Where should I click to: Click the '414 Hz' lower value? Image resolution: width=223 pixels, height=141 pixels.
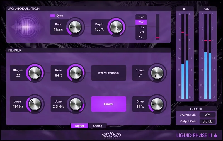click(18, 106)
